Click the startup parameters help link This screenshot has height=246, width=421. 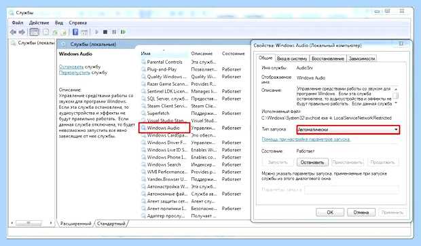(306, 139)
